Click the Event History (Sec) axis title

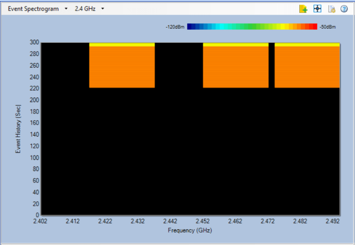pos(18,129)
